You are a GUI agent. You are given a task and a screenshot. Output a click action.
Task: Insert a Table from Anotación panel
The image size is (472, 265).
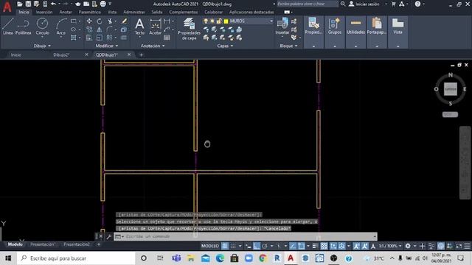(x=167, y=38)
